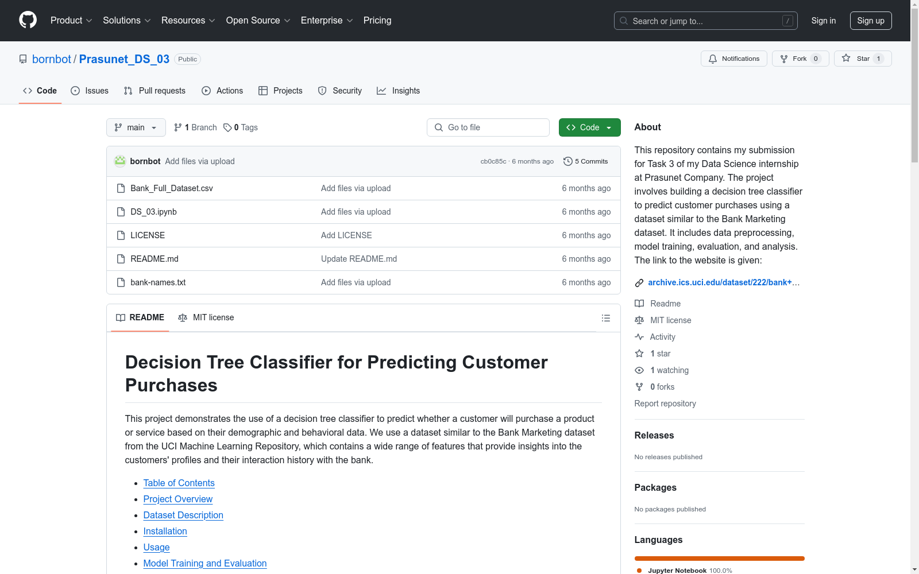This screenshot has height=574, width=919.
Task: Jump to Project Overview section link
Action: 177,499
